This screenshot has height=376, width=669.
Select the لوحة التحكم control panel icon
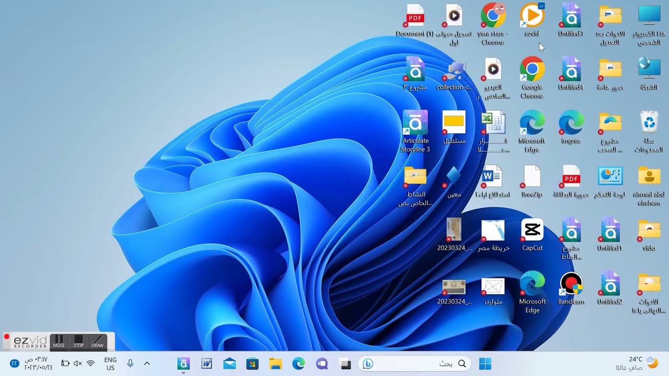[x=610, y=181]
